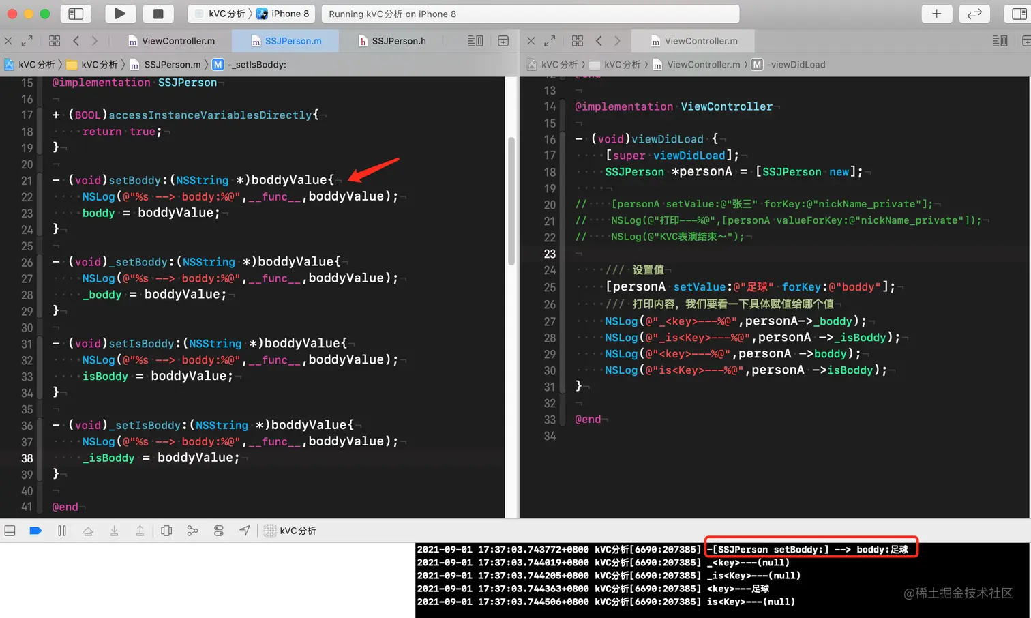Click '@implementation ViewController' line
The height and width of the screenshot is (618, 1031).
coord(674,107)
